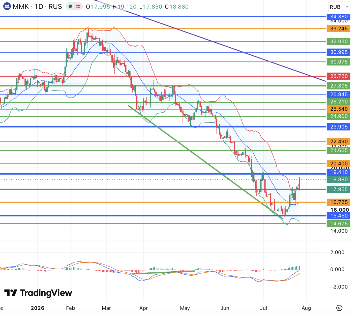Screen dimensions: 352x315
Task: Click the MMK symbol logo icon
Action: click(7, 7)
